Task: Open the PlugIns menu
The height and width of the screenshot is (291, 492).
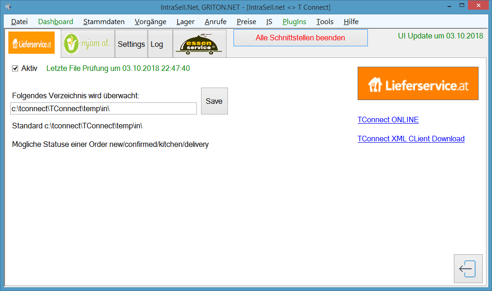Action: 294,22
